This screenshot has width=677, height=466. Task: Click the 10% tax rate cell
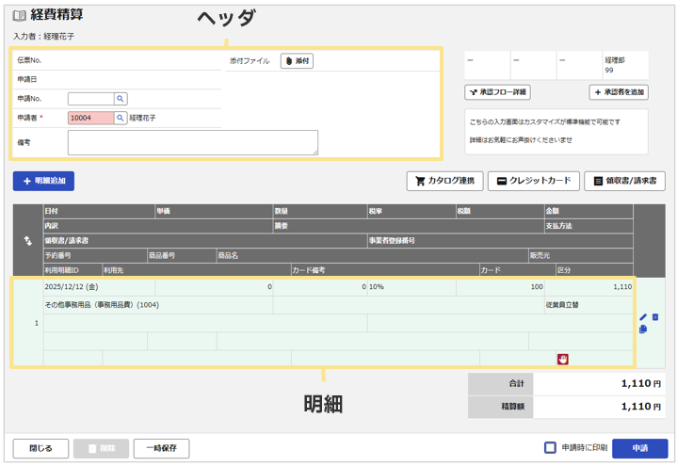click(411, 287)
